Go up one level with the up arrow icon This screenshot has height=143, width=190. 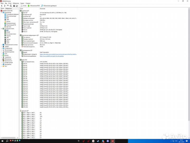(x=8, y=6)
